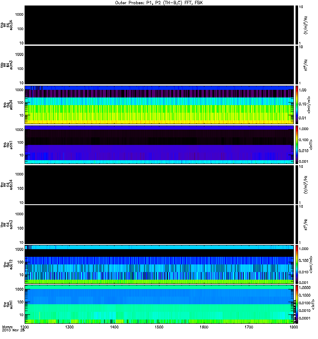Click the '(V/m)²/Hz' unit label of the top panel

[306, 25]
